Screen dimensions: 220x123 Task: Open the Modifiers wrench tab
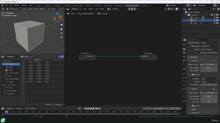pos(184,78)
